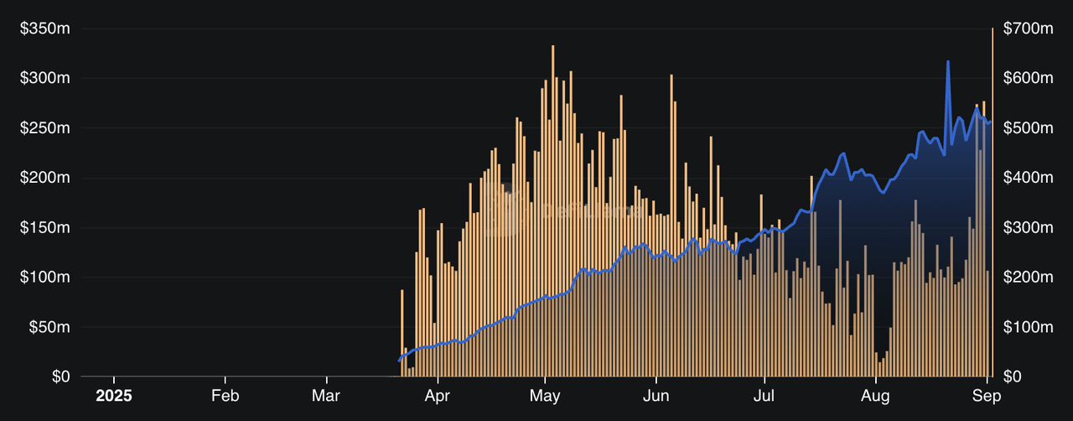Select the Aug tick label
The image size is (1073, 421).
pos(875,394)
